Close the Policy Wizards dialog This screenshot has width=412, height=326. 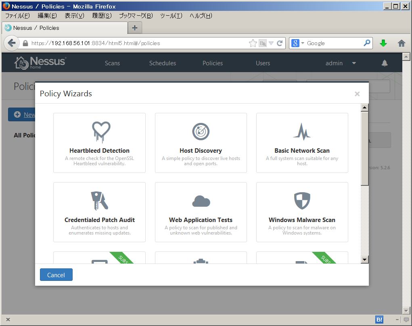357,94
